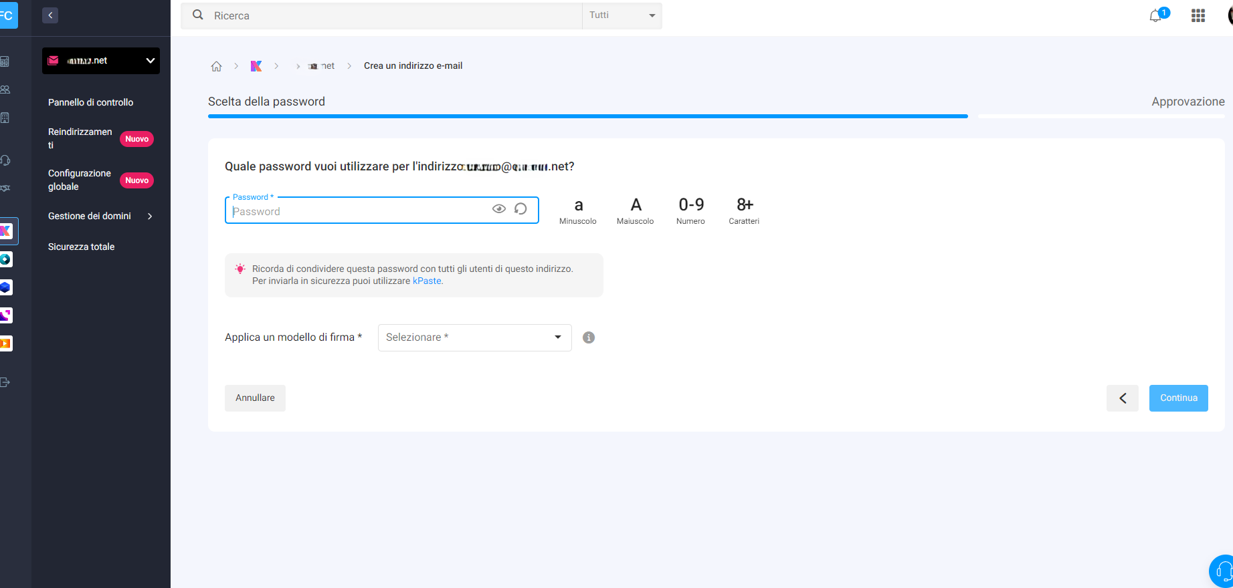
Task: Click the logout icon in left rail
Action: (5, 382)
